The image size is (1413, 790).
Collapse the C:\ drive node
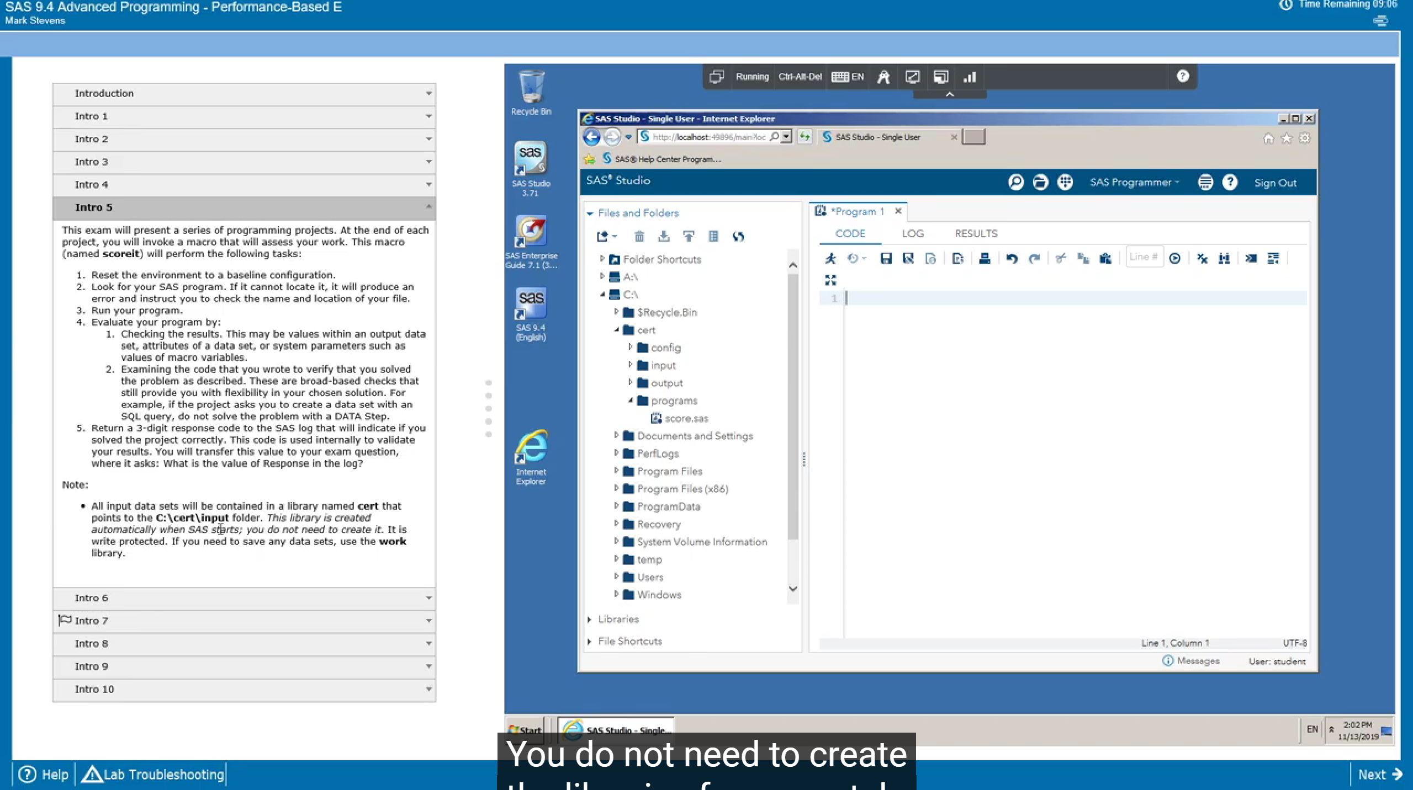[602, 295]
